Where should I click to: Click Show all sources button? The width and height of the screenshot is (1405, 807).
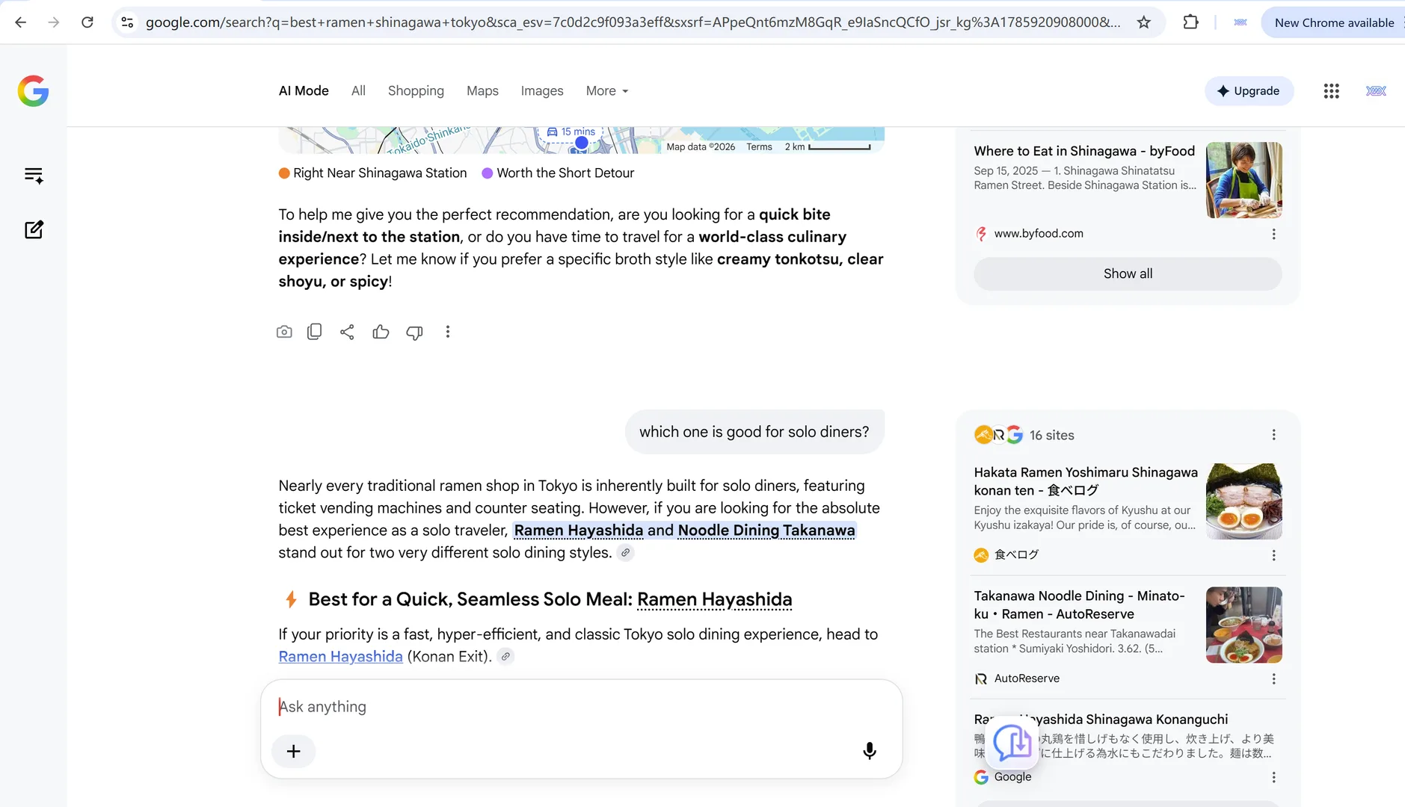(x=1128, y=273)
